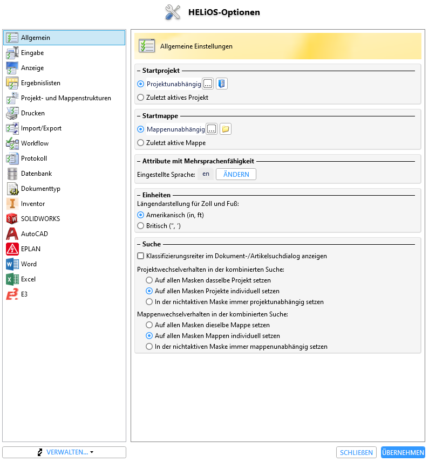This screenshot has width=429, height=462.
Task: Click the ÄNDERN language button
Action: point(236,175)
